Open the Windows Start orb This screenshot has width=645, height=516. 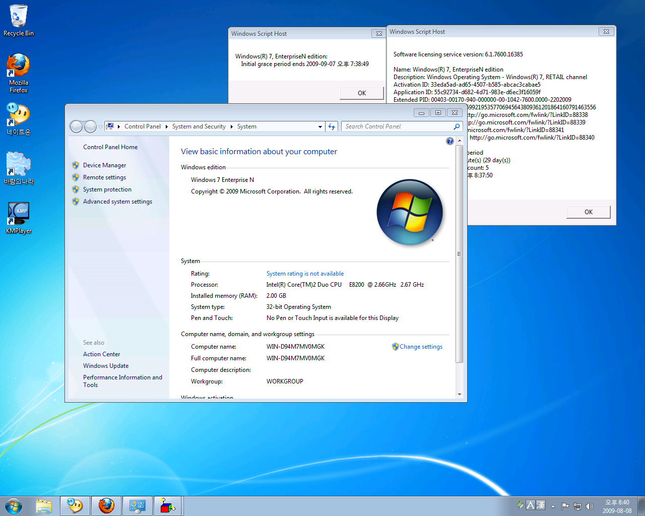[14, 506]
